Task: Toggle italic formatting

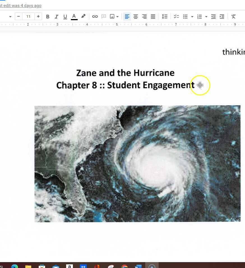Action: 56,16
